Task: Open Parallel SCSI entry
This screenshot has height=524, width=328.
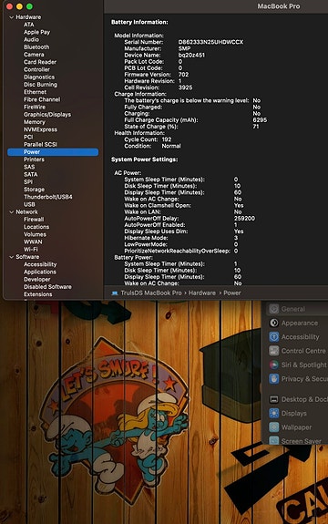Action: click(x=40, y=144)
